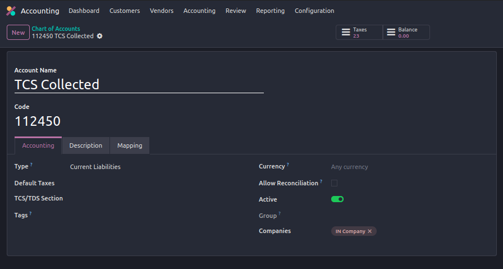
Task: Click the help question mark next to Type
Action: [x=31, y=165]
